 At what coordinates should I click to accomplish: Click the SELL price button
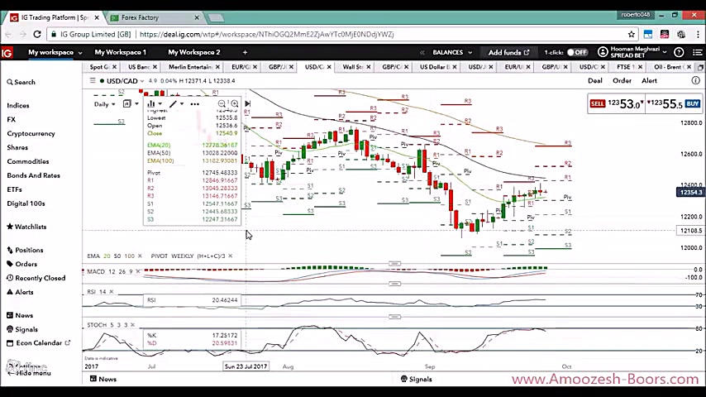coord(616,104)
